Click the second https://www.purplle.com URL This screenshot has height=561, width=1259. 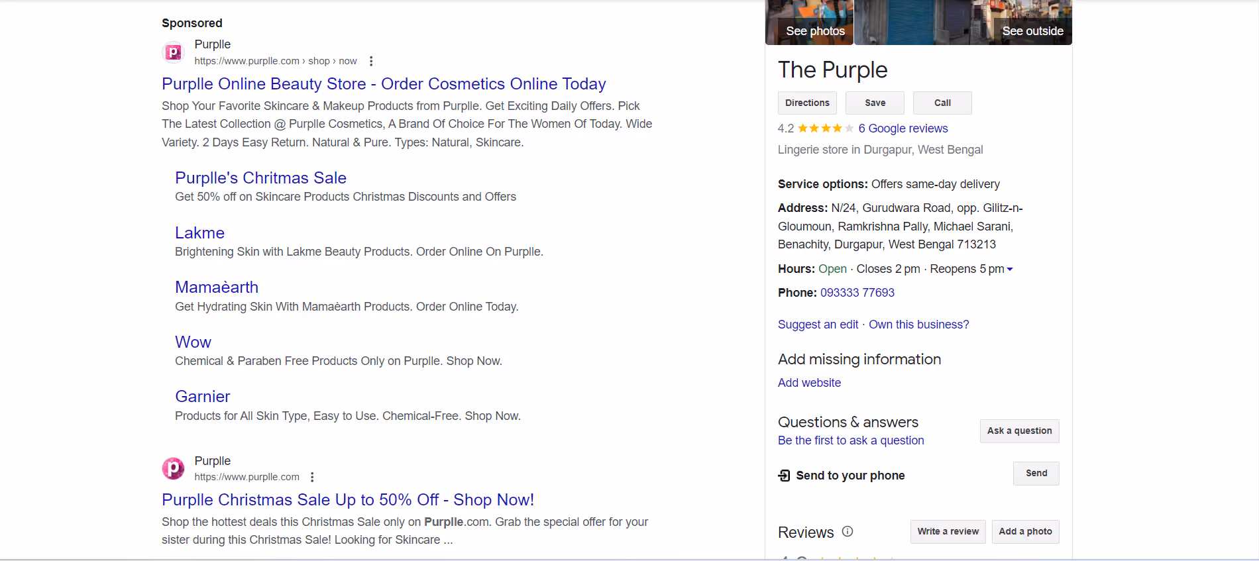246,477
